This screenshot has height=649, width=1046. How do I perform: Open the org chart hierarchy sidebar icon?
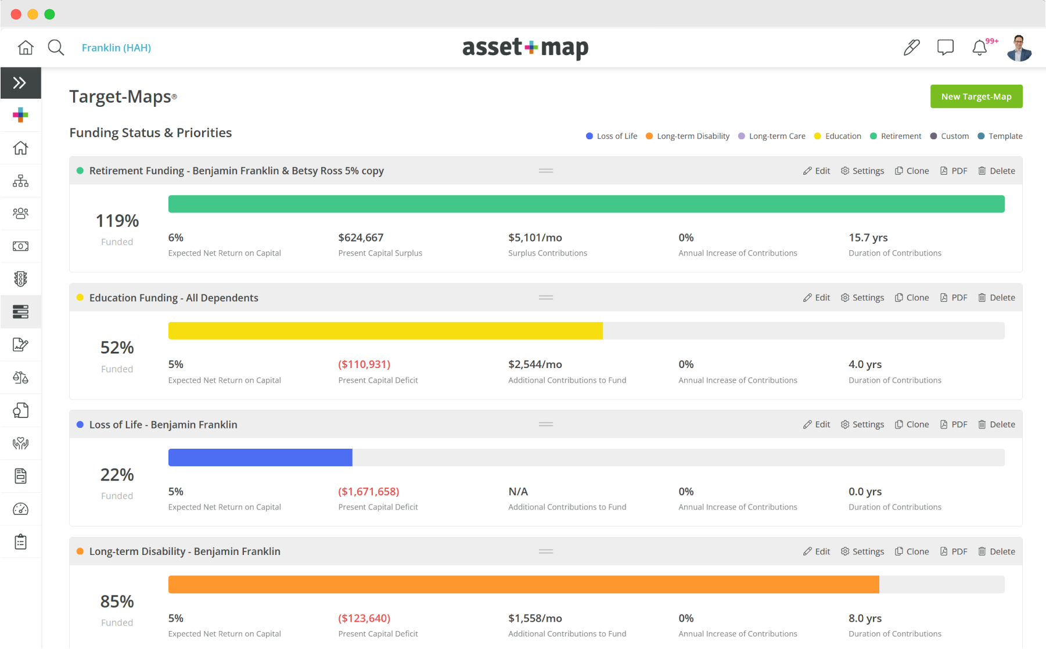tap(20, 181)
